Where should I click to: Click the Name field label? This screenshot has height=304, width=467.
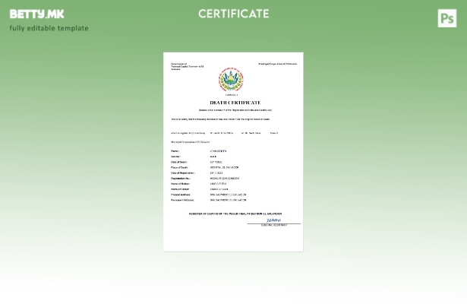pos(175,151)
